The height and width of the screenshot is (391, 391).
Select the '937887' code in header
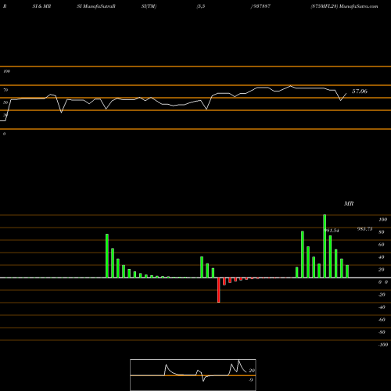(261, 6)
